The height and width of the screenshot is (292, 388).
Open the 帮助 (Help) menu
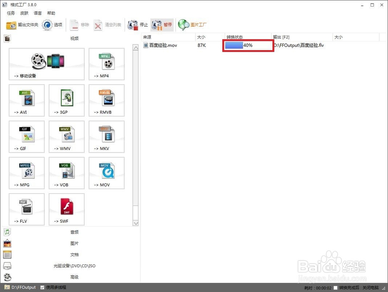pos(51,13)
